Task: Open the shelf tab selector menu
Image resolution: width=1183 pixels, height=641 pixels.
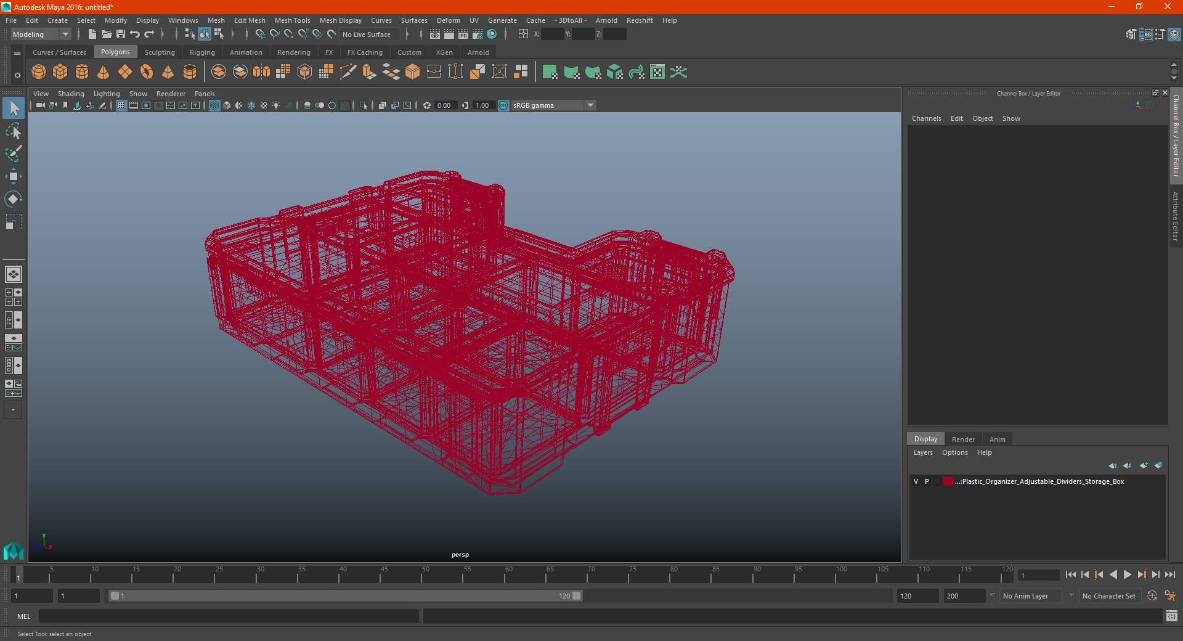Action: pos(17,54)
